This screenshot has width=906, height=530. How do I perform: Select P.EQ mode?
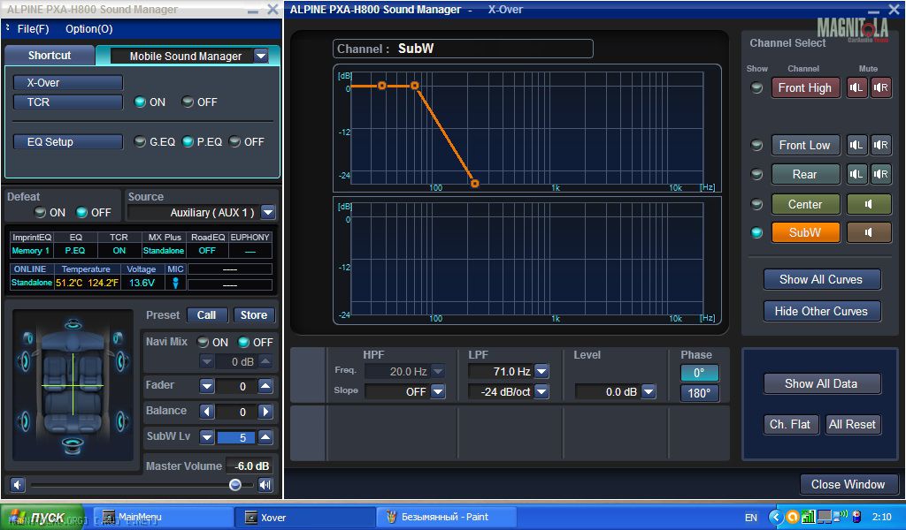click(188, 141)
